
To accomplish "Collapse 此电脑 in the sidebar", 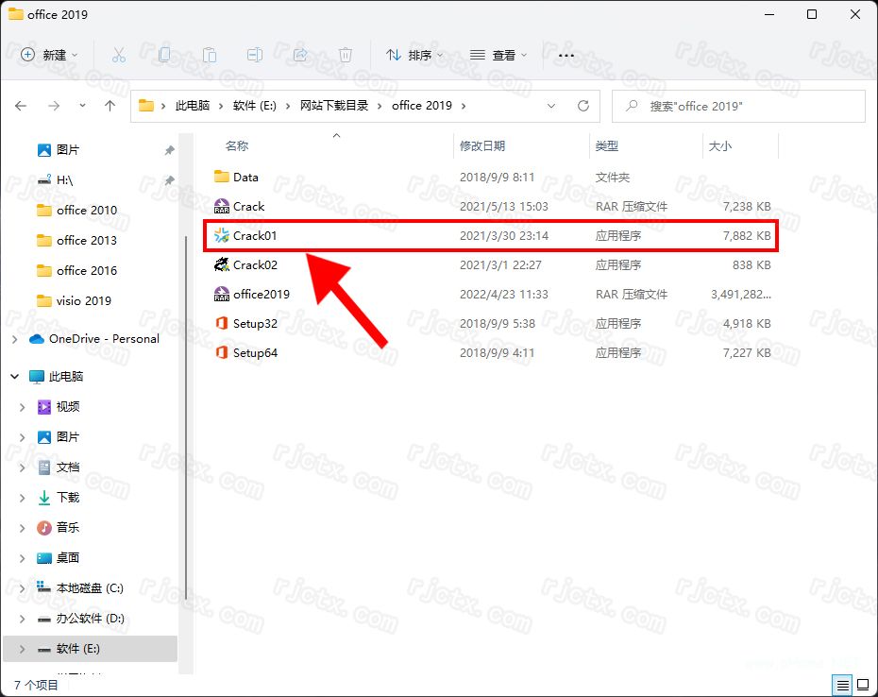I will pyautogui.click(x=14, y=376).
